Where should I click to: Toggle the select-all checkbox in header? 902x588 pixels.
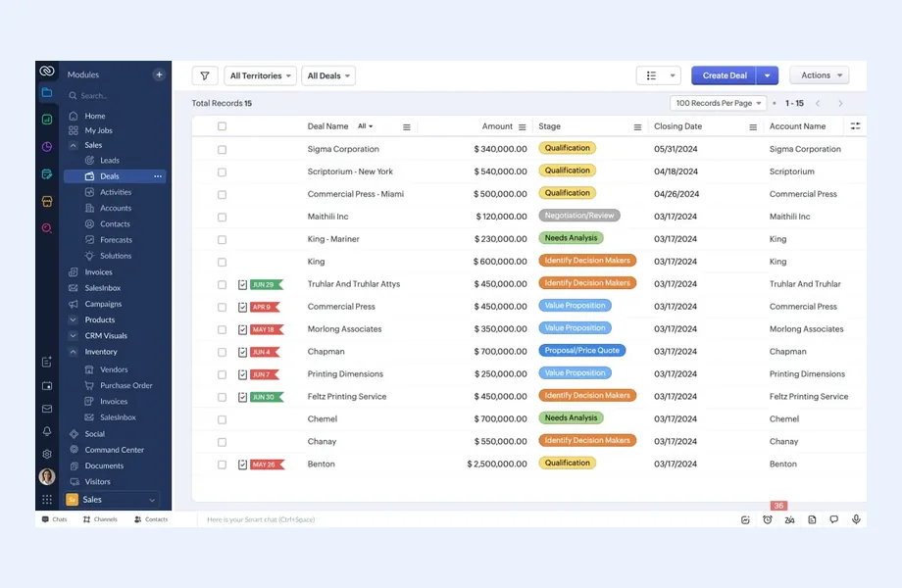(x=222, y=126)
